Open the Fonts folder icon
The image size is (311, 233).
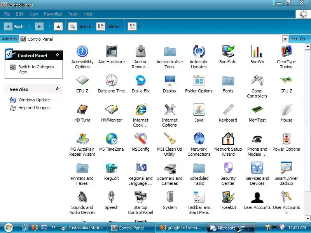[x=228, y=80]
